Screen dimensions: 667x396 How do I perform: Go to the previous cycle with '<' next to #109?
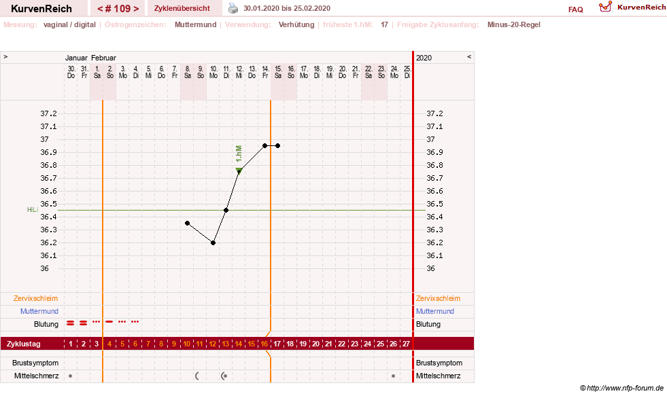(x=100, y=9)
